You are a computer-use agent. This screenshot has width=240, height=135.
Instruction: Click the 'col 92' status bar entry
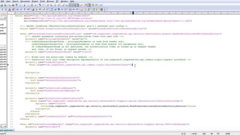pyautogui.click(x=194, y=133)
